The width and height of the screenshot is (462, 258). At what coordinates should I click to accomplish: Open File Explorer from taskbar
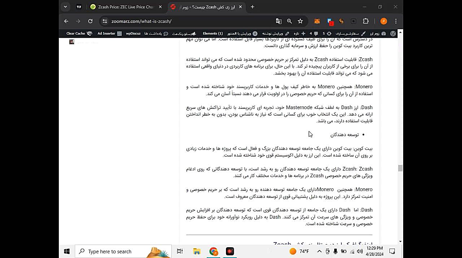click(197, 252)
